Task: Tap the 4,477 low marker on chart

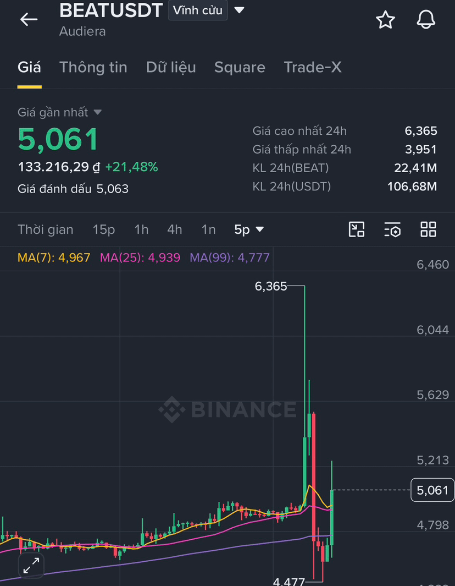Action: [289, 582]
